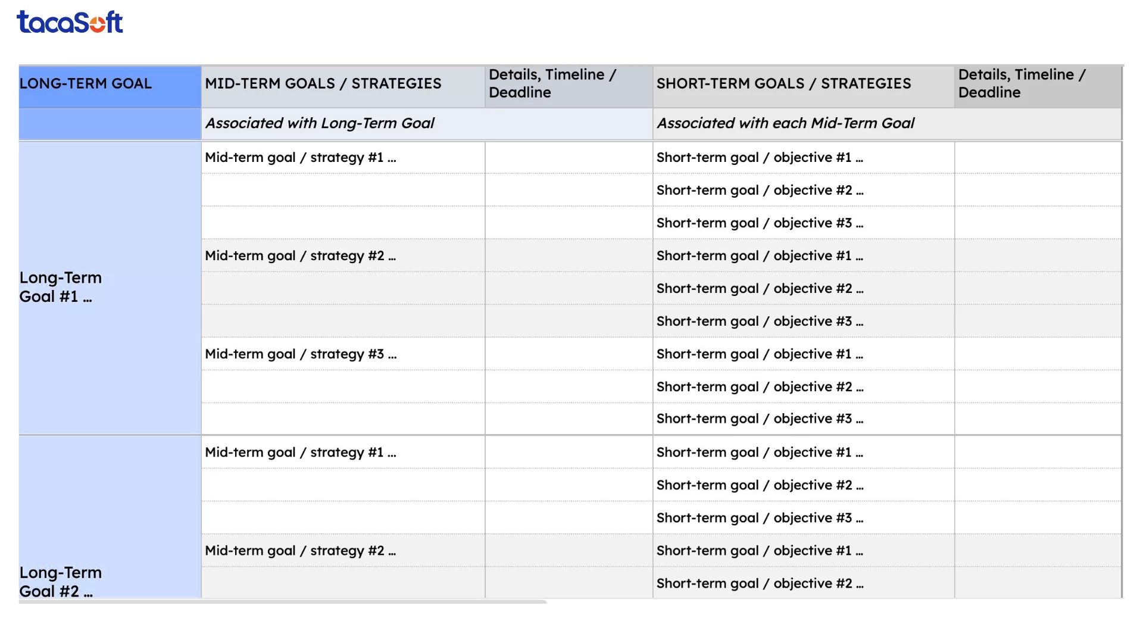
Task: Select Mid-term strategy #1 under Long-Term Goal #2
Action: 342,452
